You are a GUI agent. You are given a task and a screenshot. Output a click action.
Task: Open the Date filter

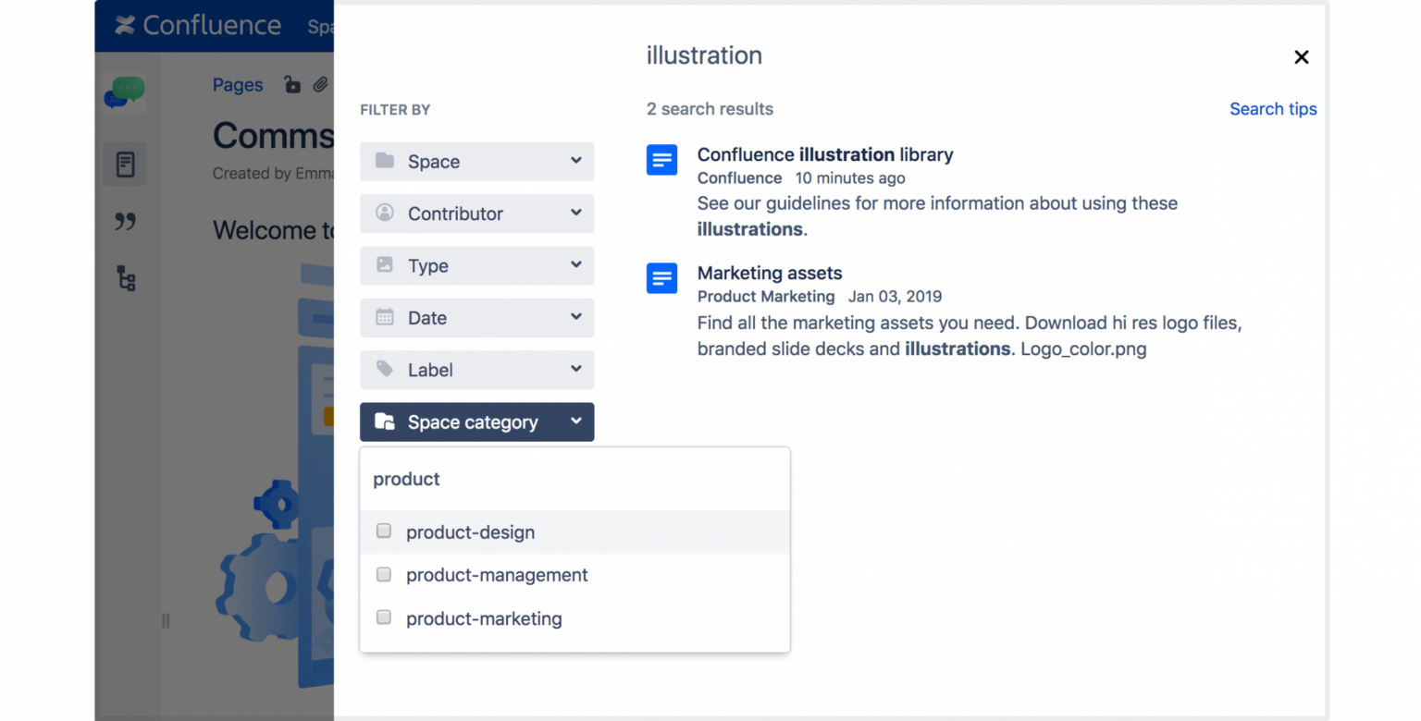[476, 317]
